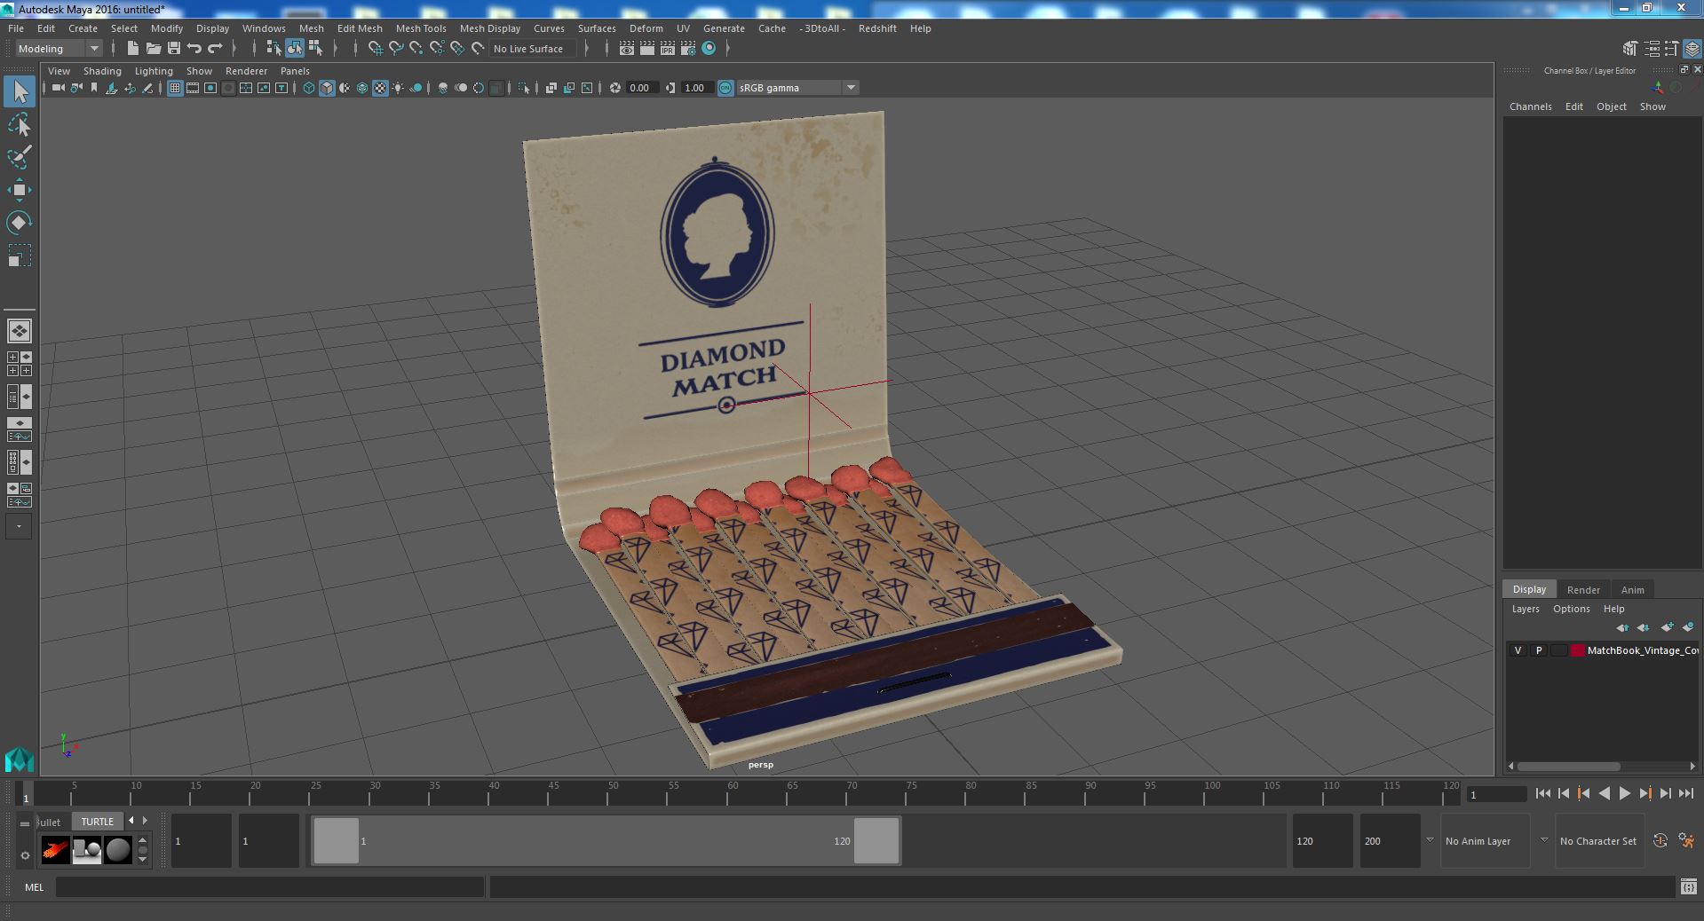Open the Modeling menu set dropdown
Image resolution: width=1704 pixels, height=921 pixels.
[59, 49]
